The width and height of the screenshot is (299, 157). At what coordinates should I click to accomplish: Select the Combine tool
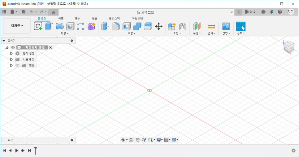(137, 26)
